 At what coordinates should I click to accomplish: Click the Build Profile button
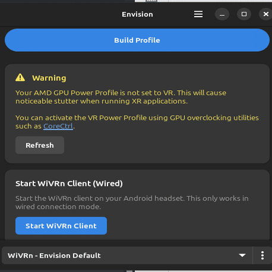(137, 40)
